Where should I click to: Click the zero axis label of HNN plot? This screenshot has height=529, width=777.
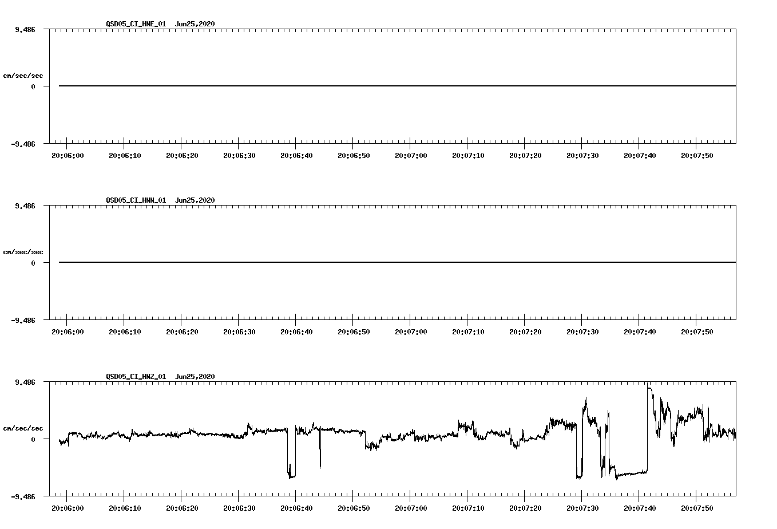click(33, 263)
